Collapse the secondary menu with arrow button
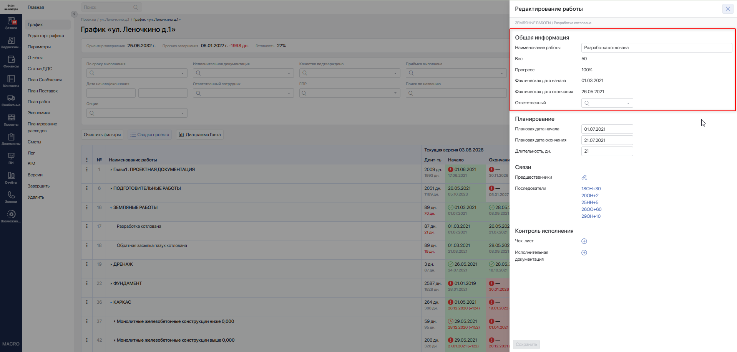Image resolution: width=737 pixels, height=352 pixels. pos(74,14)
